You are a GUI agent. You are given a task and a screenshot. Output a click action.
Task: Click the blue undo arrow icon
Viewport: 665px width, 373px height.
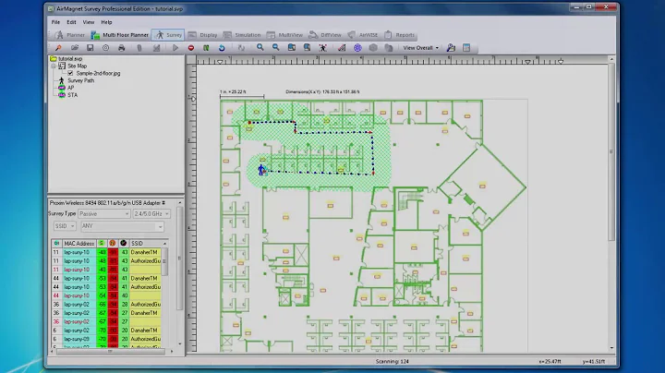(x=222, y=48)
